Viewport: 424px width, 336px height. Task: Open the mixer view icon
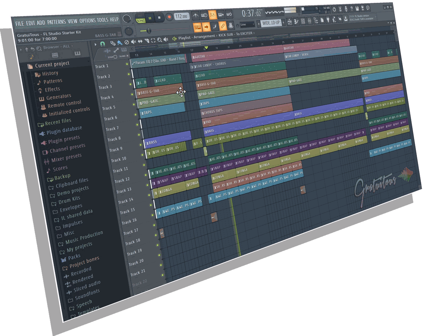309,21
